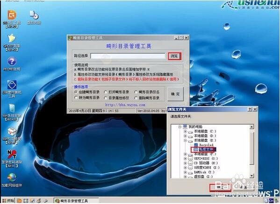Click the Ver:2010.04.05 status text
The height and width of the screenshot is (204, 280).
148,111
